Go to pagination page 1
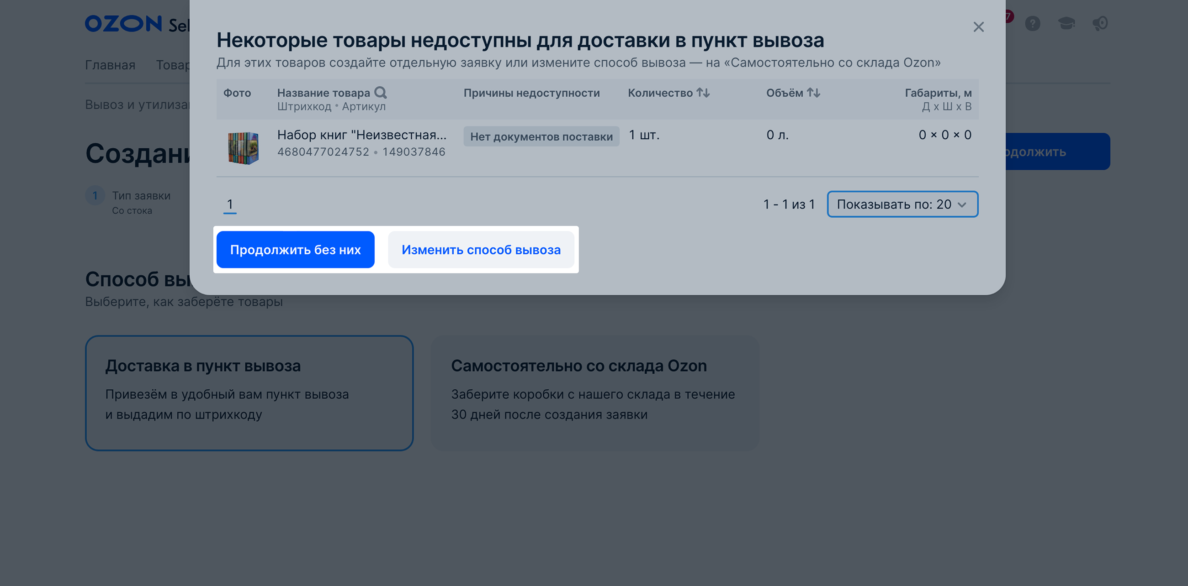1188x586 pixels. coord(230,204)
